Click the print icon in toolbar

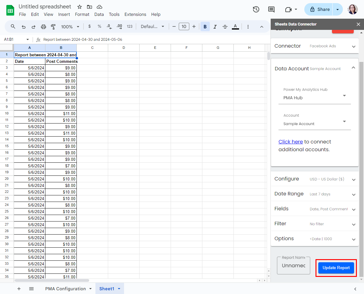[x=44, y=27]
